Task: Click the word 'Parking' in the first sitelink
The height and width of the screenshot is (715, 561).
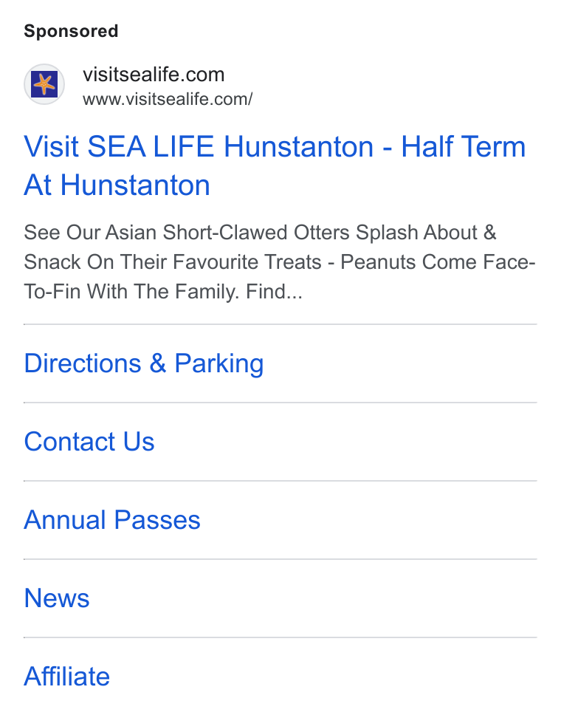Action: pyautogui.click(x=219, y=363)
